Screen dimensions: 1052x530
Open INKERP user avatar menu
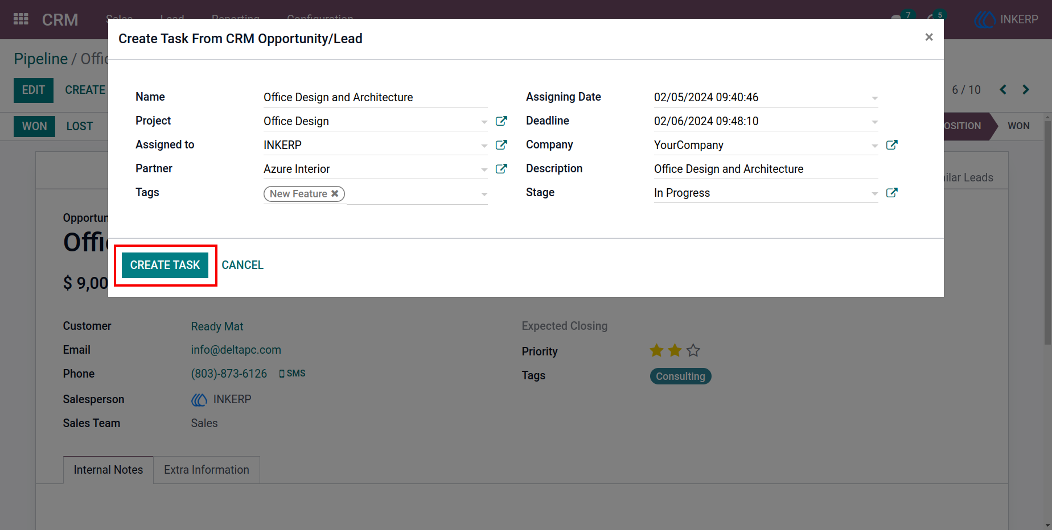pyautogui.click(x=1006, y=19)
